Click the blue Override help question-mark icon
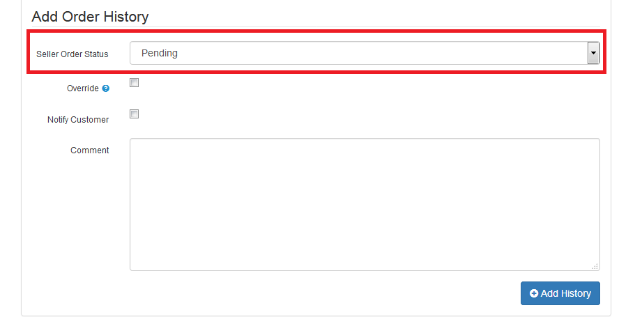The height and width of the screenshot is (317, 619). (x=106, y=88)
